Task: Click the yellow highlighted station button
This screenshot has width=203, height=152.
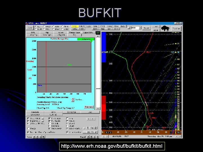Action: pos(74,26)
